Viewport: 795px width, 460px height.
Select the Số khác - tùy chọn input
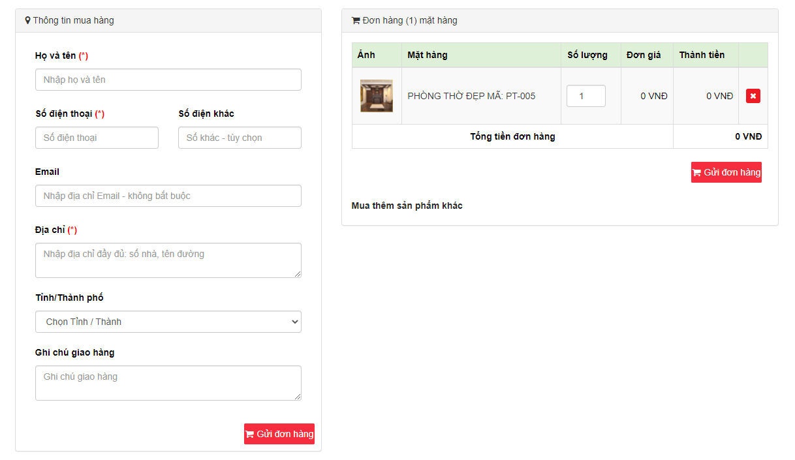click(240, 138)
